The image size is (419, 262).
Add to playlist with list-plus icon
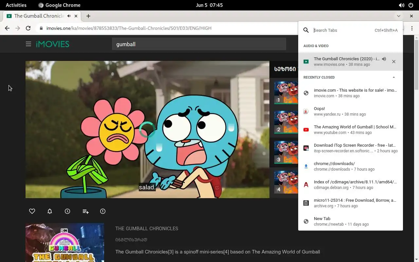coord(85,212)
